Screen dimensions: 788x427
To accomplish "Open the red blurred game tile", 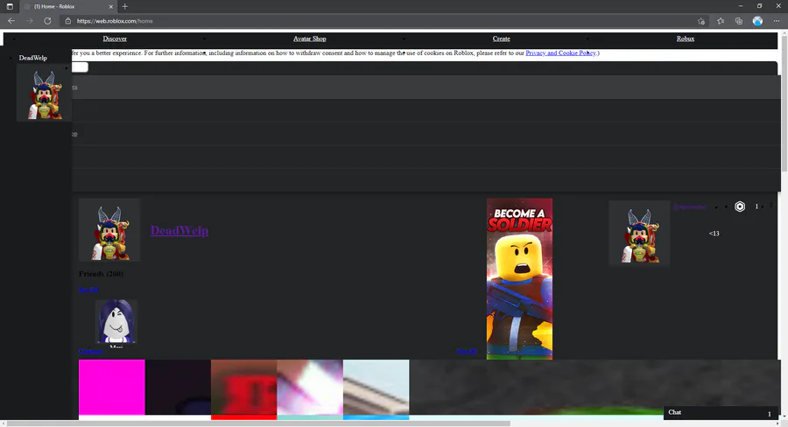I will [243, 388].
